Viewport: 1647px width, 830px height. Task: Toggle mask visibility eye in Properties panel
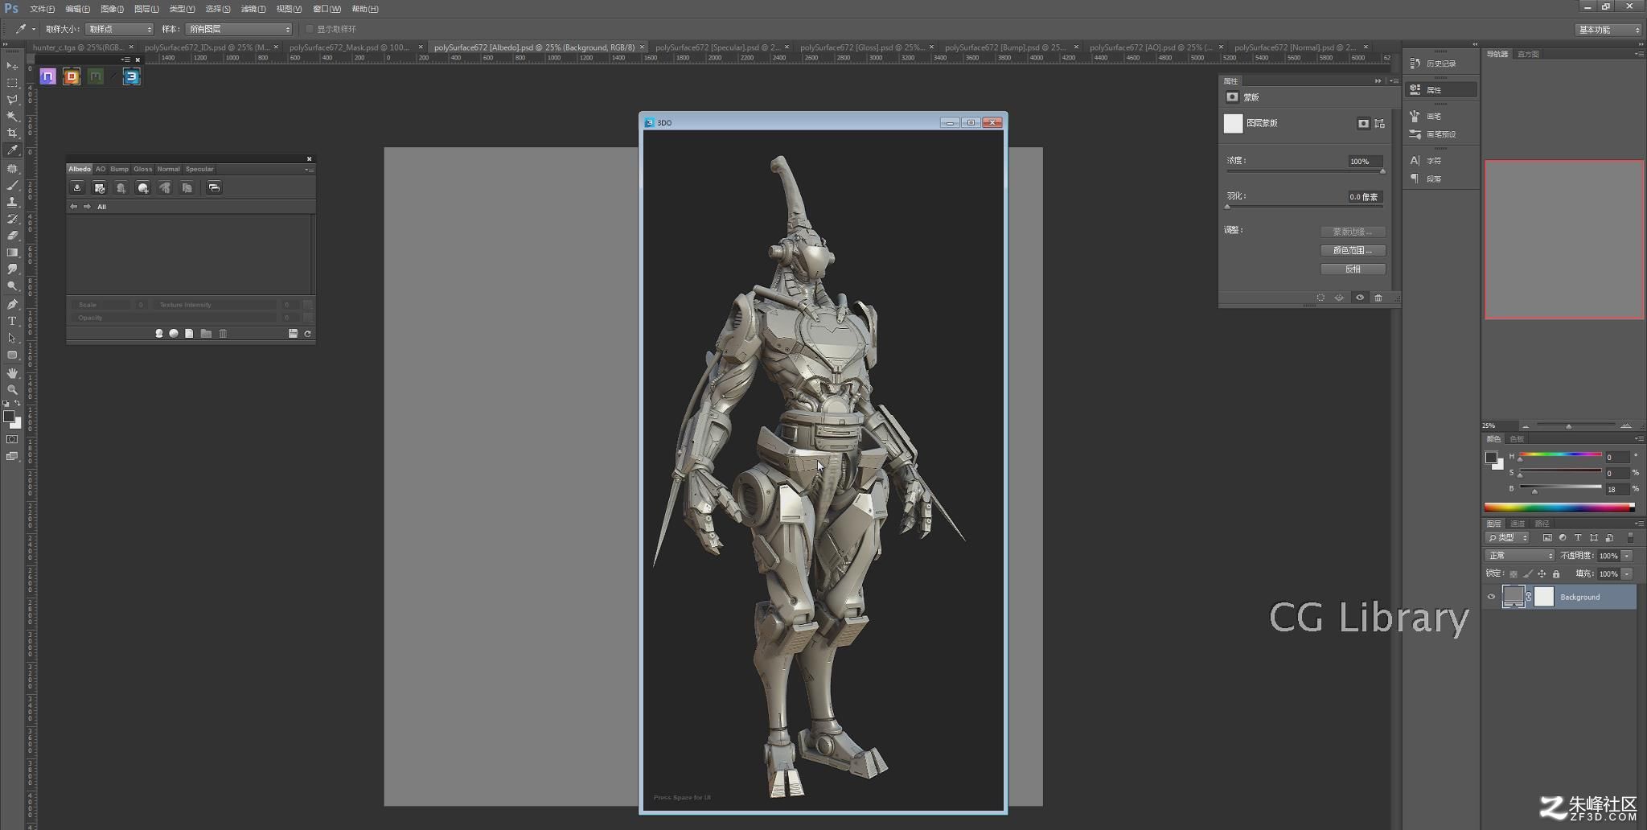(1360, 298)
